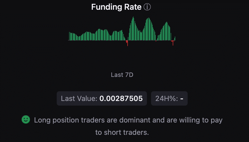249x142 pixels.
Task: Click the tiny red bar between the last two peaks
Action: coord(156,41)
